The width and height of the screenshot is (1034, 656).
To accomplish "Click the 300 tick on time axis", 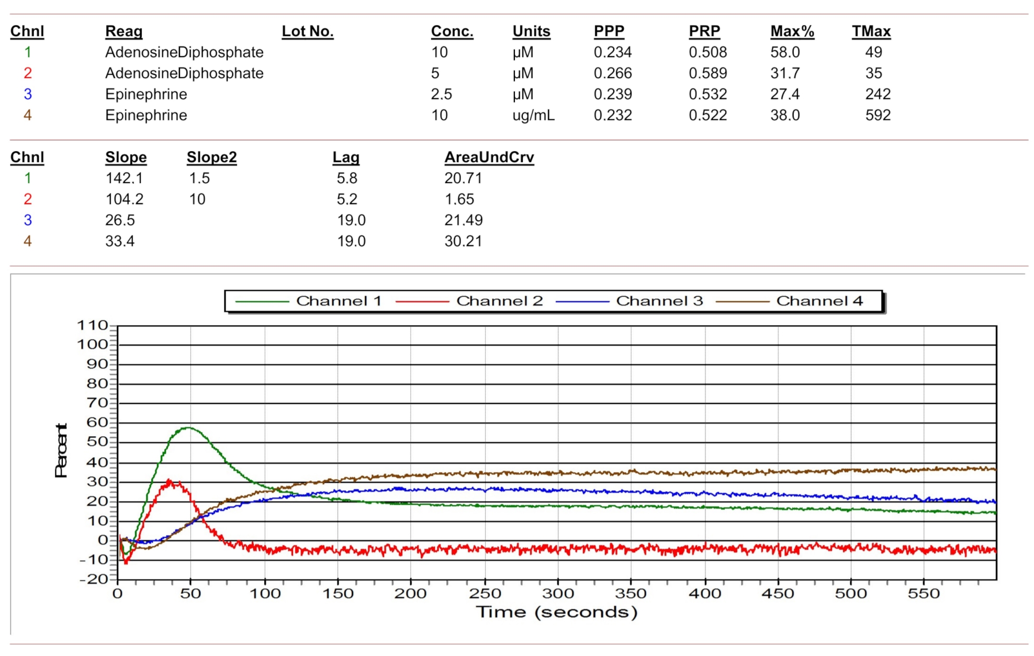I will pyautogui.click(x=558, y=594).
